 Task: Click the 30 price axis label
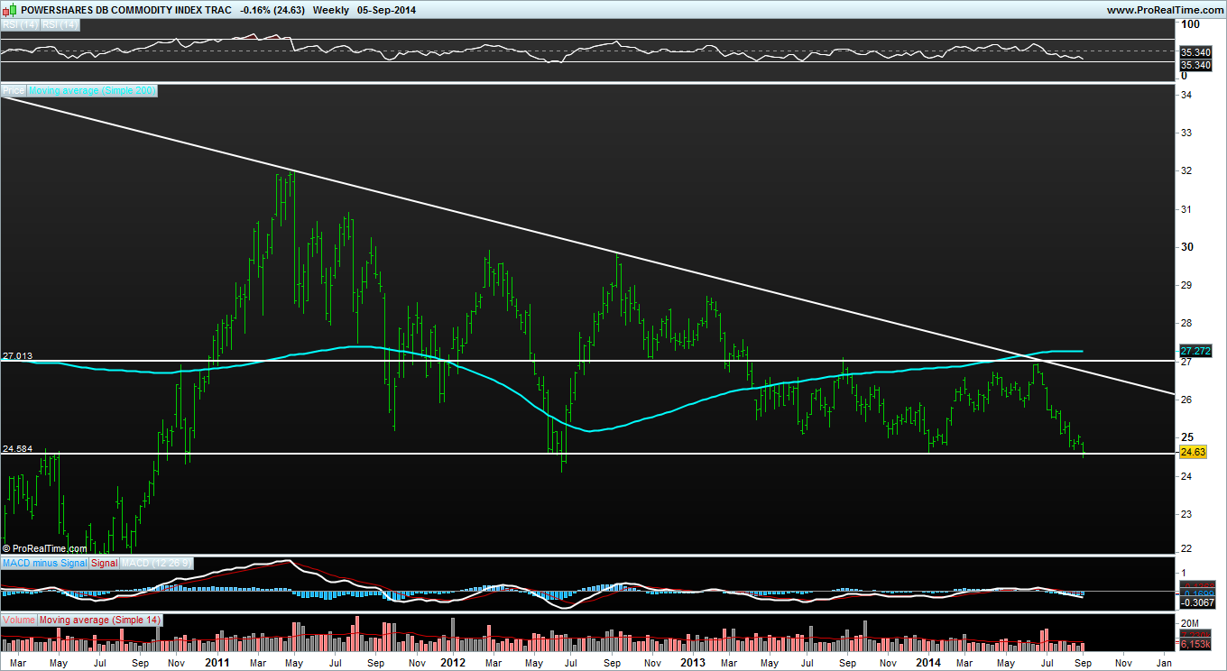tap(1187, 247)
